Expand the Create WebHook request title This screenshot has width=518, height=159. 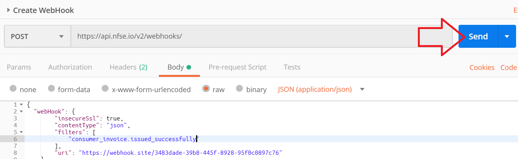point(8,10)
